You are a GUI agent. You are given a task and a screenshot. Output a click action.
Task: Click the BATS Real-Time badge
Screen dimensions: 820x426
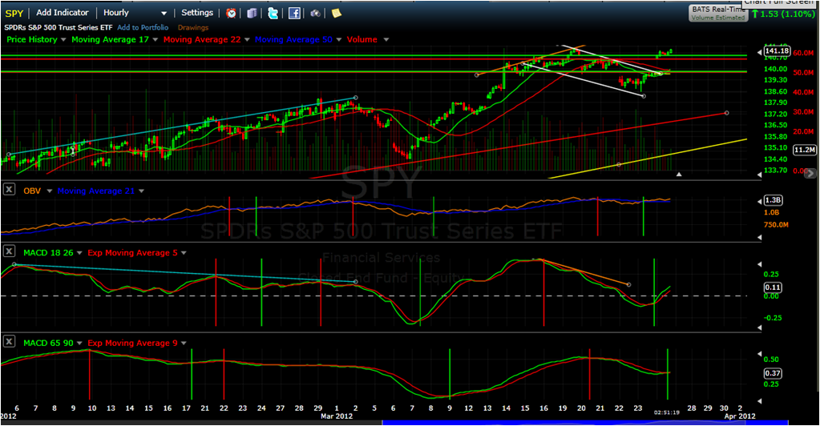[x=718, y=13]
